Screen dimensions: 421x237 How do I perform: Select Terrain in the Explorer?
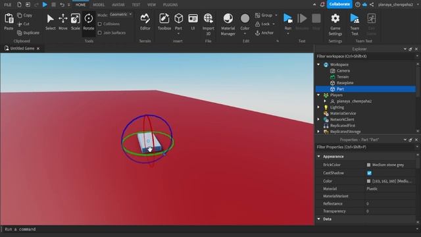click(x=343, y=77)
